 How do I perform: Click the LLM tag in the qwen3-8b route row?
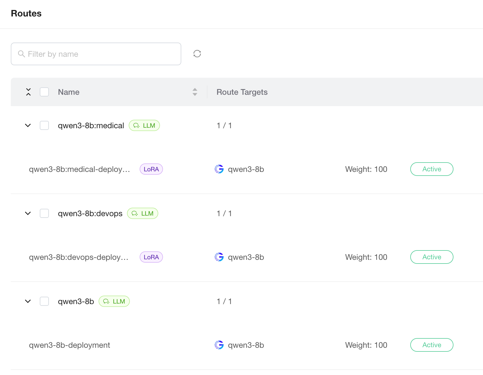tap(114, 301)
